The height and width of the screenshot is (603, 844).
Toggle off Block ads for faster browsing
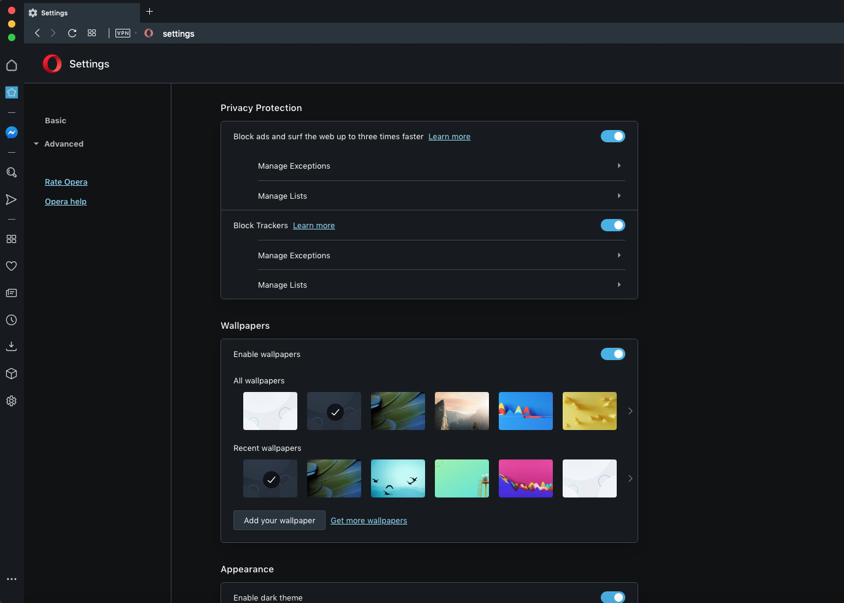point(613,136)
